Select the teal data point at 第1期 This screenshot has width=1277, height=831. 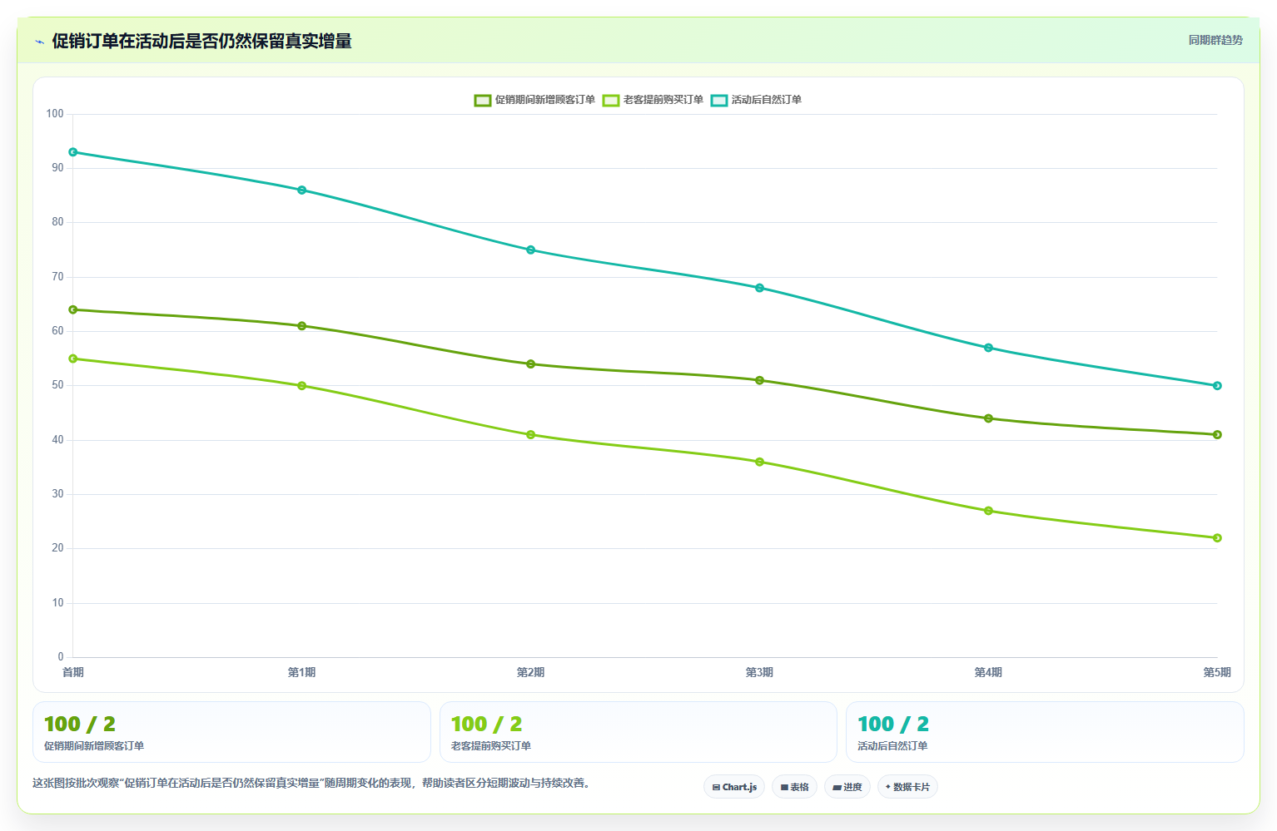coord(302,190)
